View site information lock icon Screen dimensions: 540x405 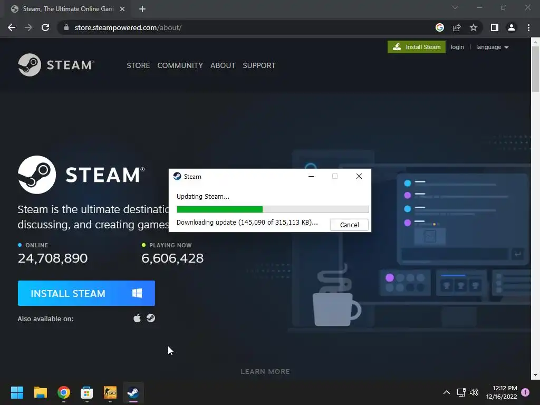[66, 27]
